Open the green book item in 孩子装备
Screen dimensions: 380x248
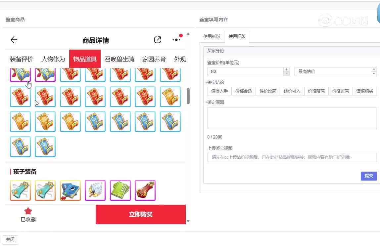click(120, 190)
